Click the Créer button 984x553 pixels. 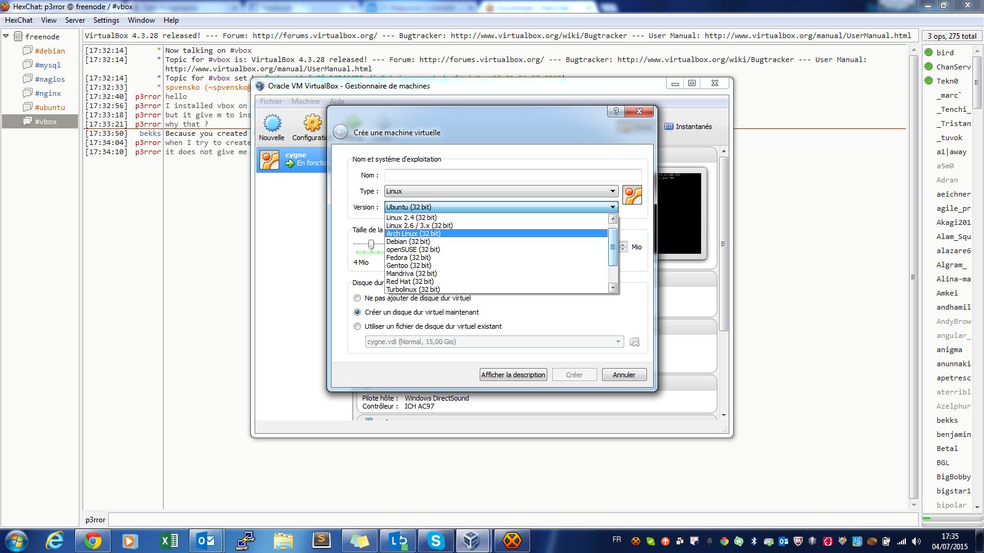tap(574, 375)
